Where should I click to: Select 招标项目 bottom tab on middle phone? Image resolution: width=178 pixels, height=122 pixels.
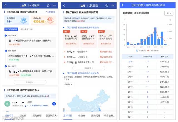tap(68, 116)
